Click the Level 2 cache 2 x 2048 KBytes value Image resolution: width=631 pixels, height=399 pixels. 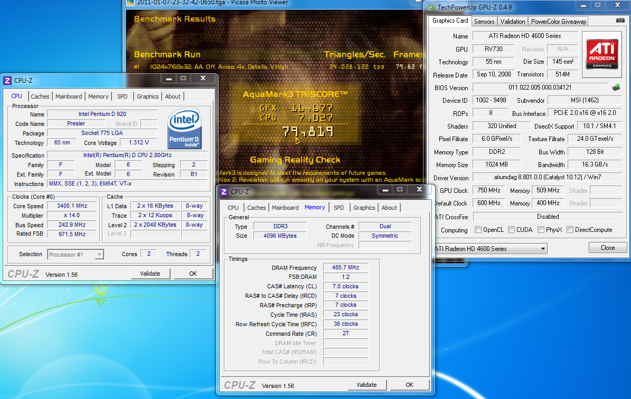click(155, 225)
